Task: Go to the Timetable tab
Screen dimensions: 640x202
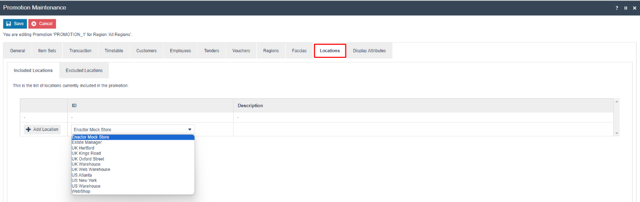Action: (114, 51)
